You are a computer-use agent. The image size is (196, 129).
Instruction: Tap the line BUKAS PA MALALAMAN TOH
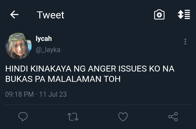point(63,79)
